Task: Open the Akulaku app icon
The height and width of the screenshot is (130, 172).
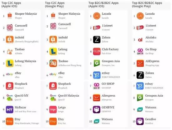Action: point(140,40)
